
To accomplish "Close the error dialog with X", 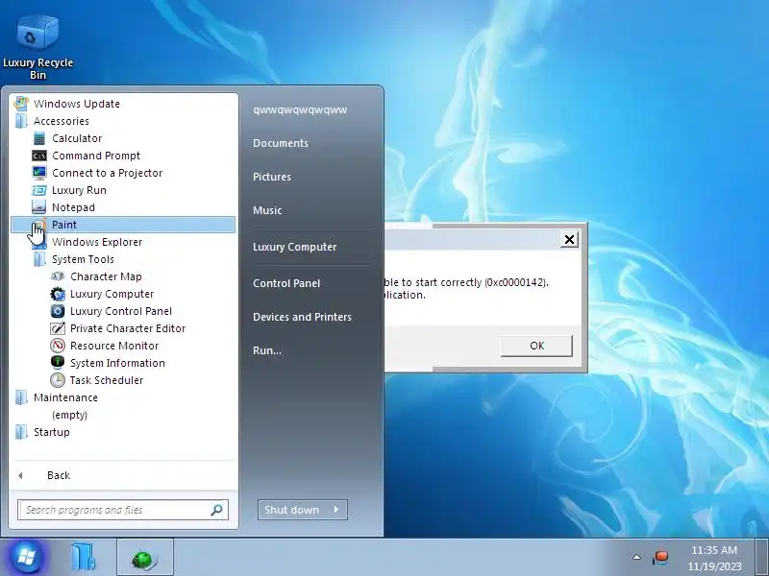I will point(569,239).
